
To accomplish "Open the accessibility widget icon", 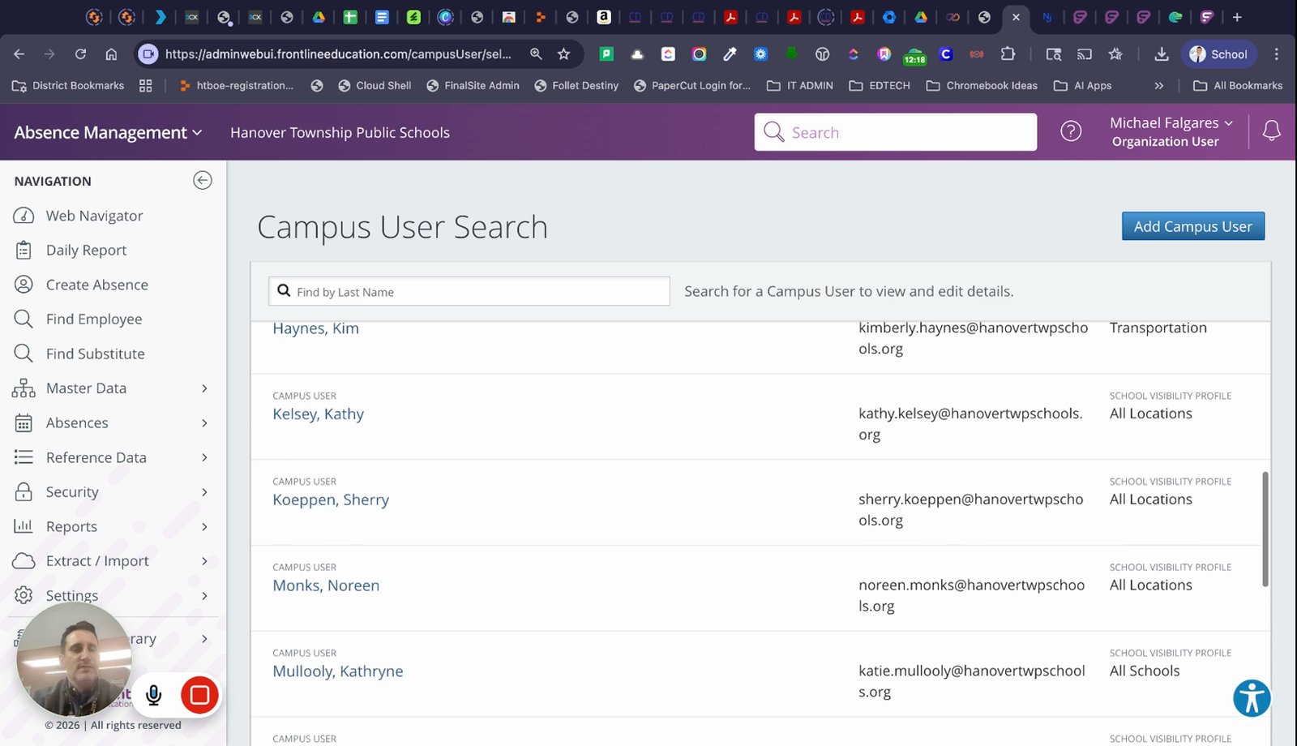I will [x=1252, y=698].
